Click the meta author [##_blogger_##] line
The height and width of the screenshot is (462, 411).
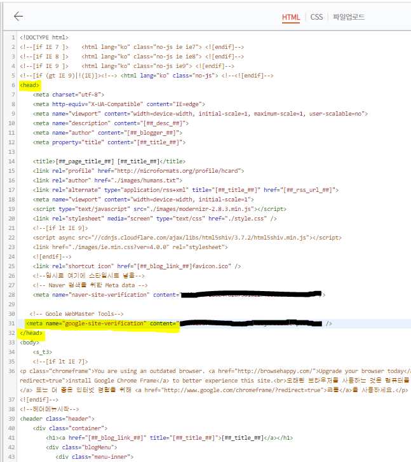point(107,133)
